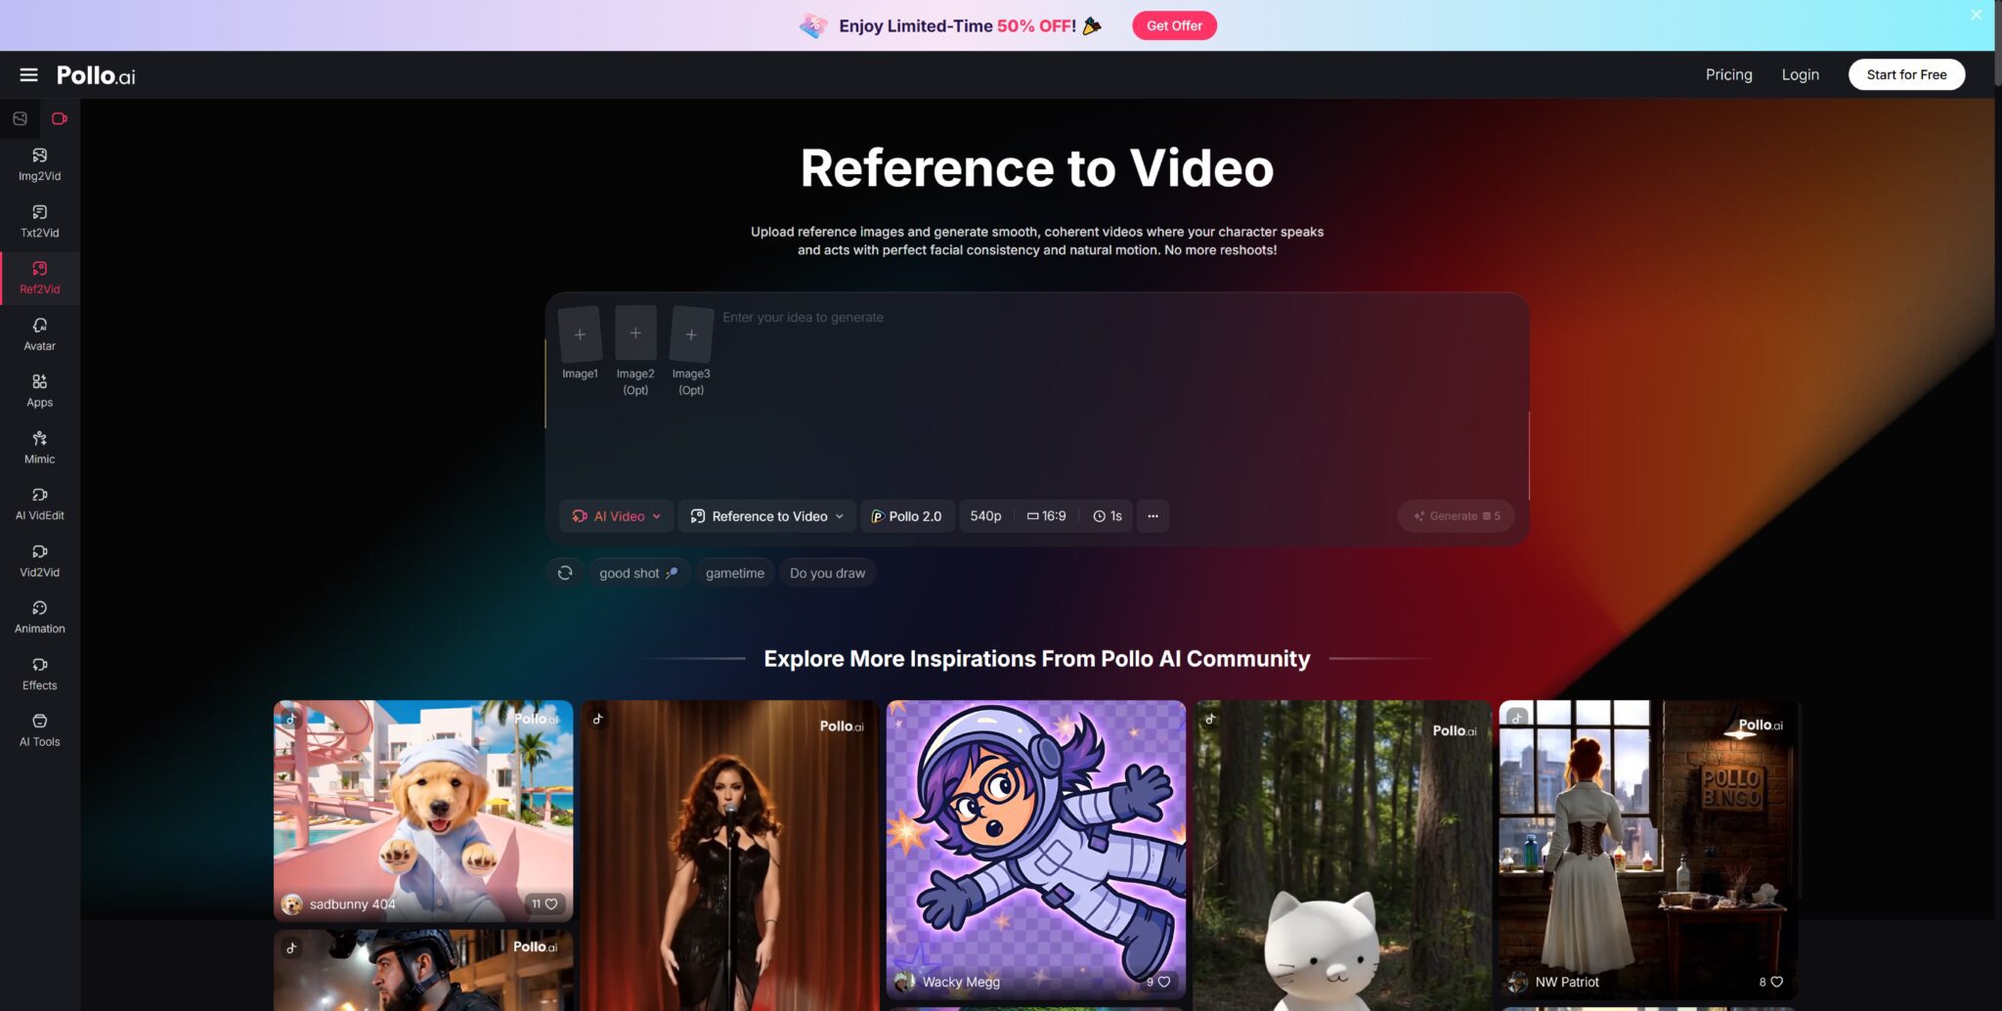Expand the AI Video dropdown
The height and width of the screenshot is (1011, 2002).
click(x=617, y=516)
